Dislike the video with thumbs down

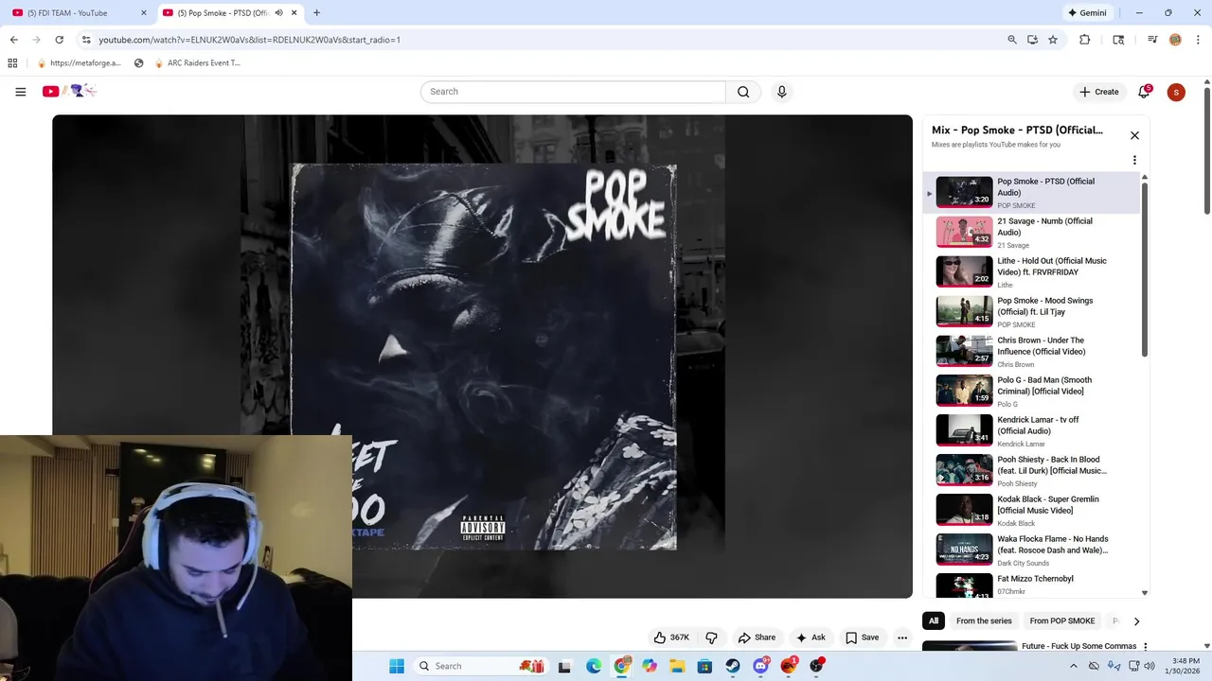point(711,637)
